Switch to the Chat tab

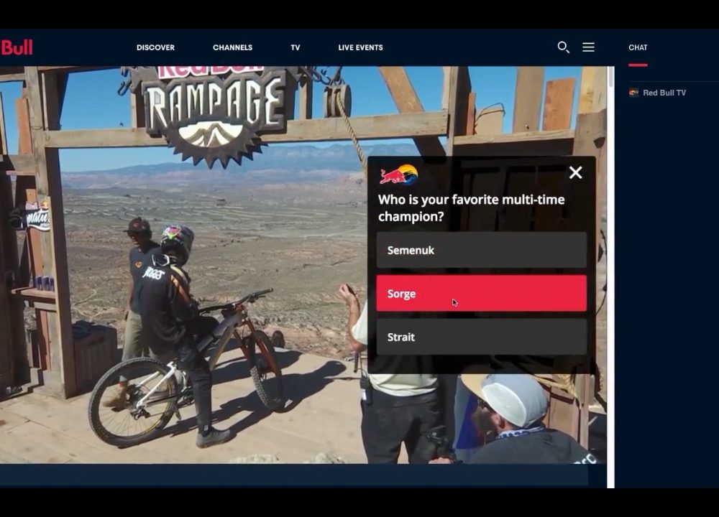point(638,47)
